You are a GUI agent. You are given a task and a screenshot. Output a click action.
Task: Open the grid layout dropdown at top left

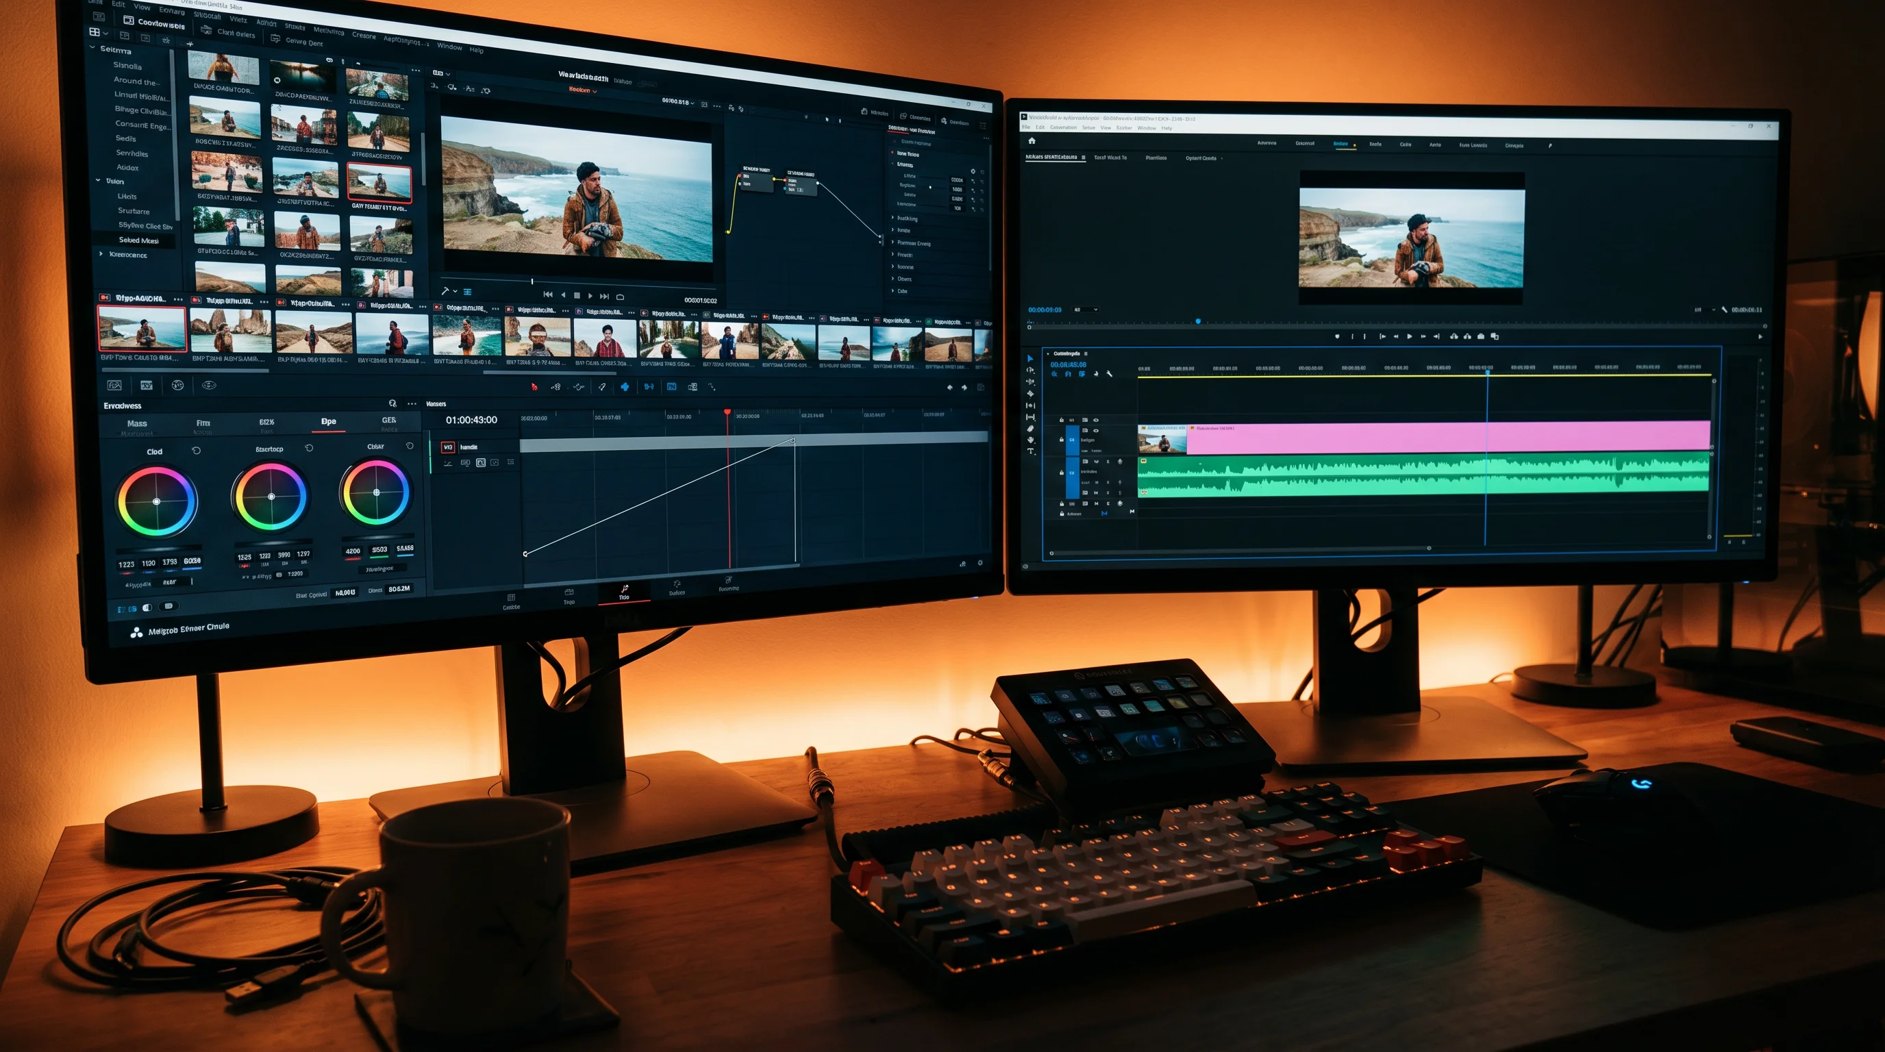(x=98, y=32)
